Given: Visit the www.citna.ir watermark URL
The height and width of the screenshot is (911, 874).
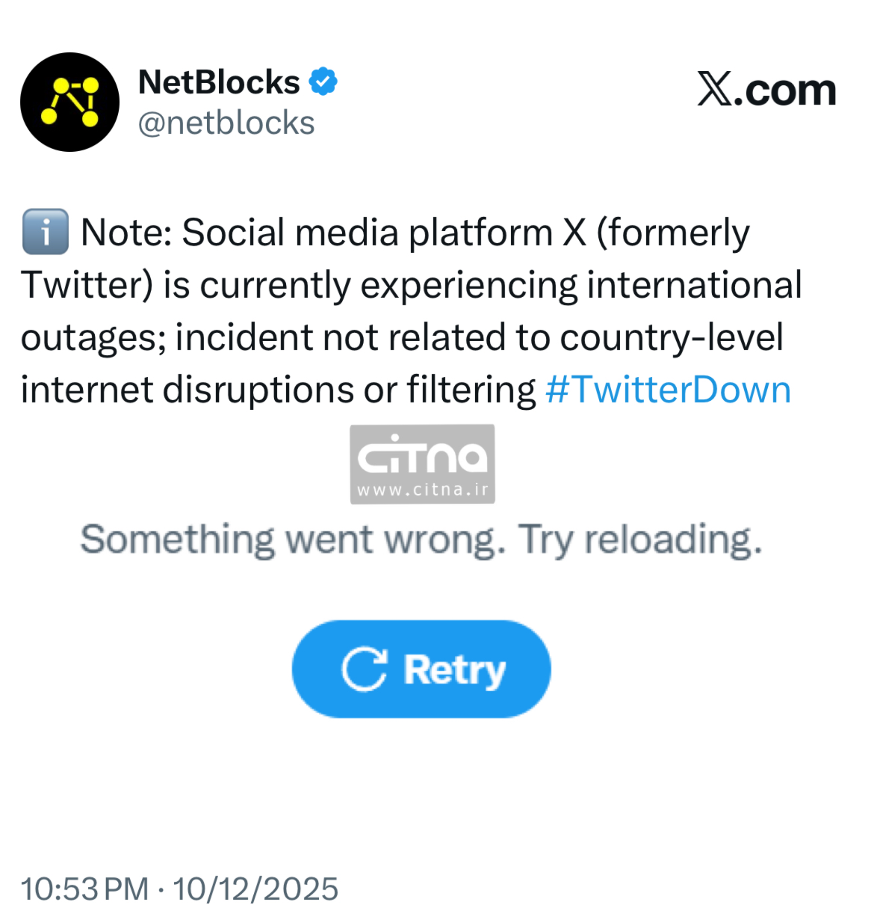Looking at the screenshot, I should 422,489.
